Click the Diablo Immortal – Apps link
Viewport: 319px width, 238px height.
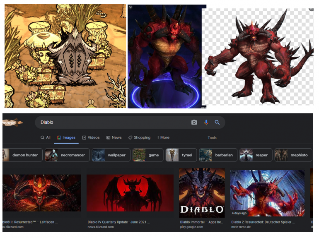click(201, 222)
